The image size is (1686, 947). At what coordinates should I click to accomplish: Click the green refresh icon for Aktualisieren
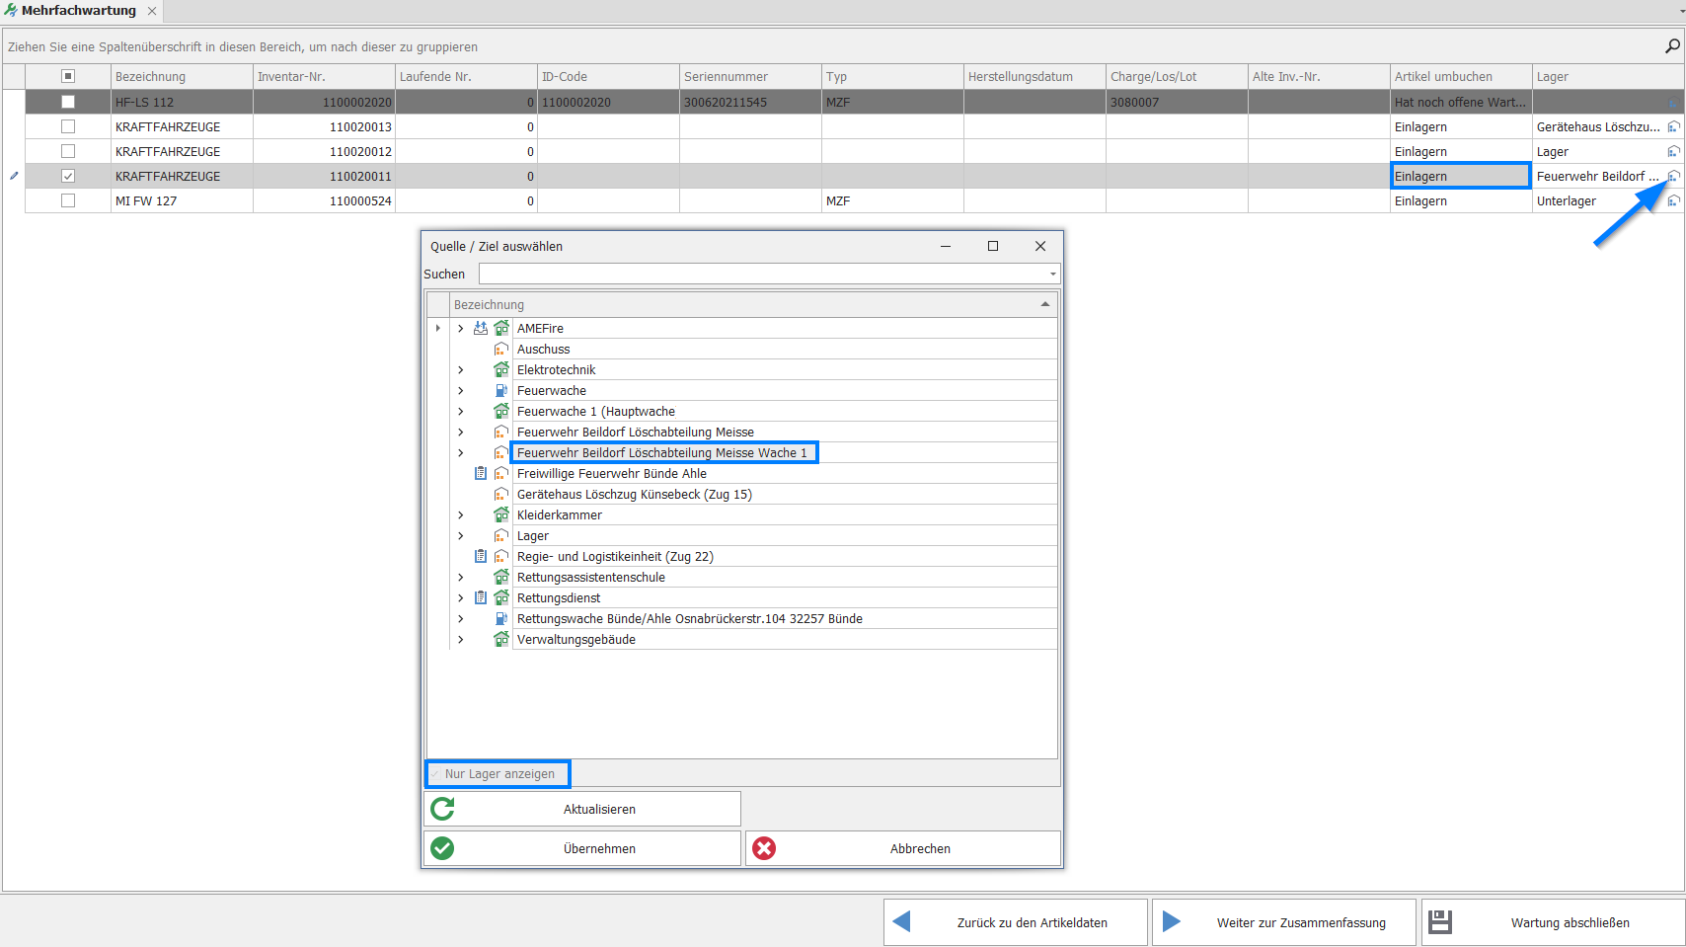(x=443, y=809)
